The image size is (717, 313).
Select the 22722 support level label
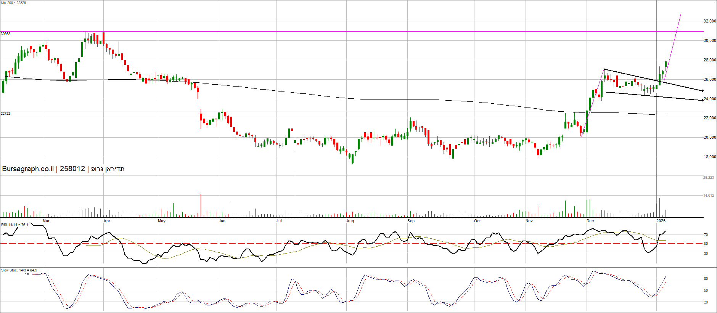coord(6,114)
